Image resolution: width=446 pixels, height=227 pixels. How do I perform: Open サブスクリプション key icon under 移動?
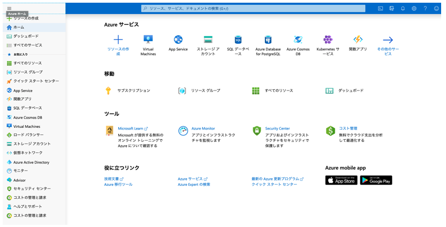pos(108,90)
